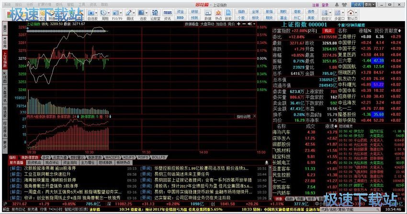Screen dimensions: 407x214
Task: Click the notification bell icon
Action: (337, 5)
